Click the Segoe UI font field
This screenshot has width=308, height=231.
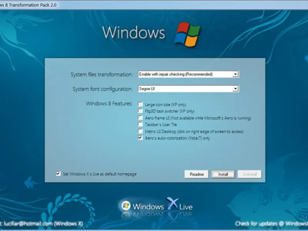click(x=188, y=89)
